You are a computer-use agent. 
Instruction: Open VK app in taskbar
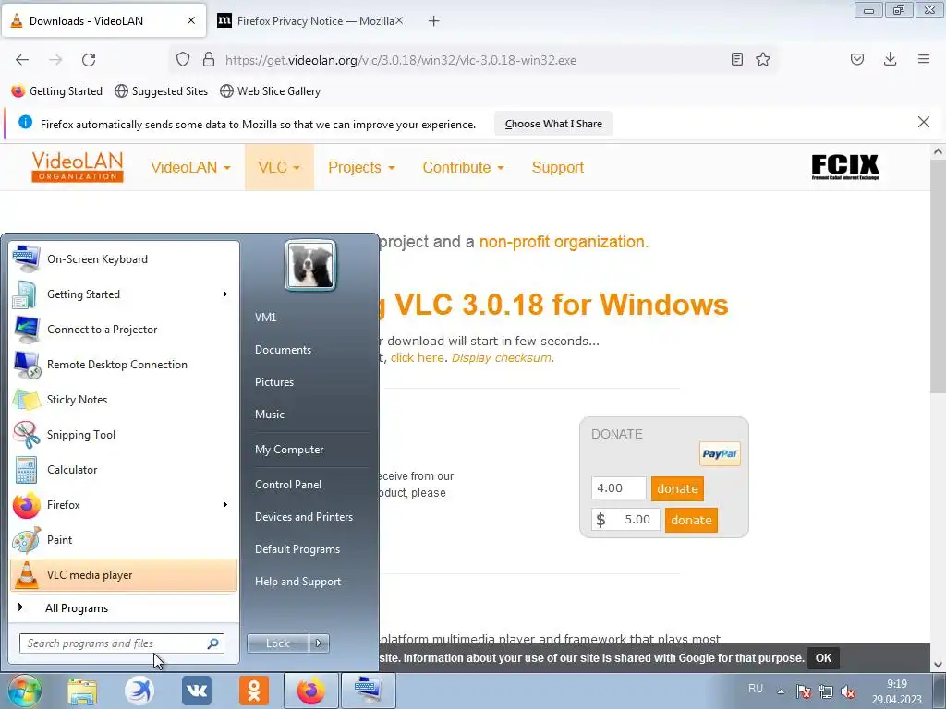tap(197, 691)
